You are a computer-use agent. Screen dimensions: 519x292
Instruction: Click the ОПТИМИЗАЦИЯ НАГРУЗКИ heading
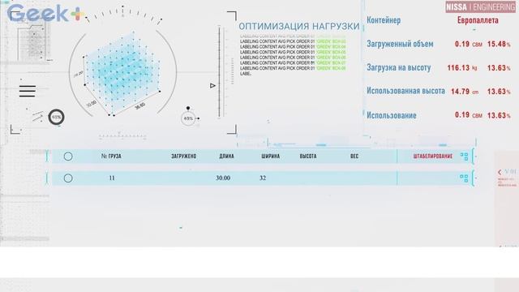(x=299, y=27)
